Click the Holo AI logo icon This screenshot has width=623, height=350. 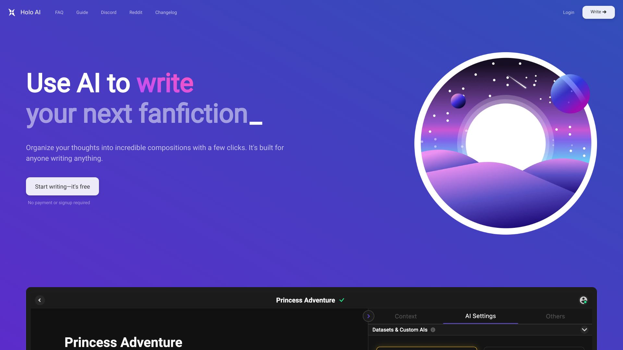(12, 12)
